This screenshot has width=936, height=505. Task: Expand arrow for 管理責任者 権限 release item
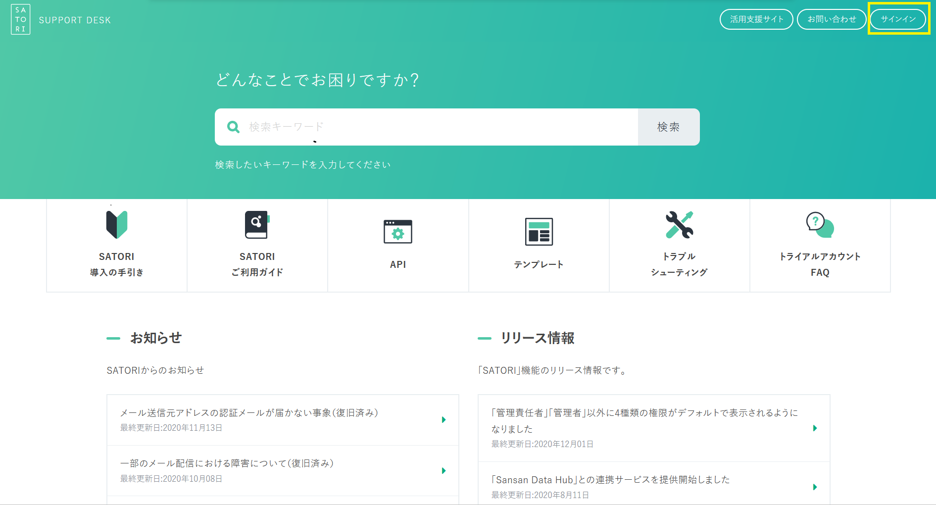point(815,428)
